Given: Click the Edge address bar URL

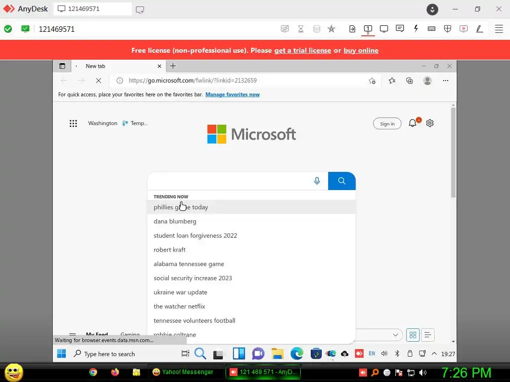Looking at the screenshot, I should tap(193, 80).
